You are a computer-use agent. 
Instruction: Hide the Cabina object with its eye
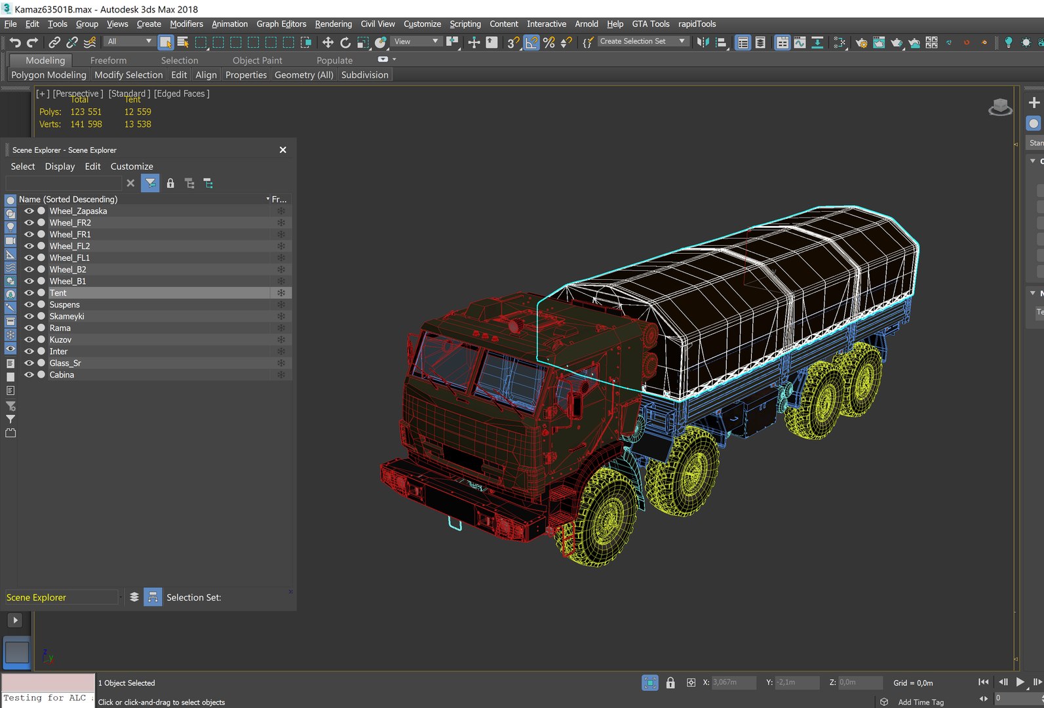coord(29,375)
